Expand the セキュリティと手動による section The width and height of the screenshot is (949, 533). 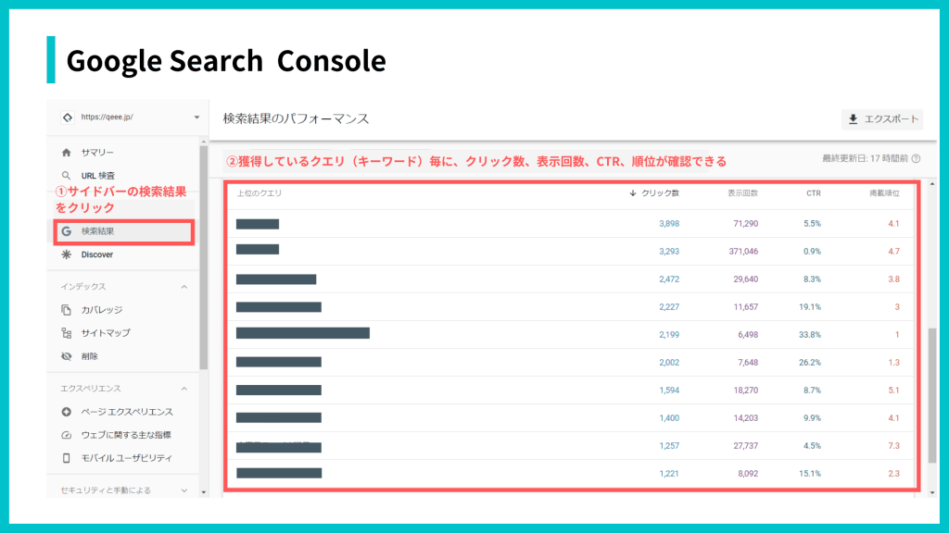coord(184,490)
